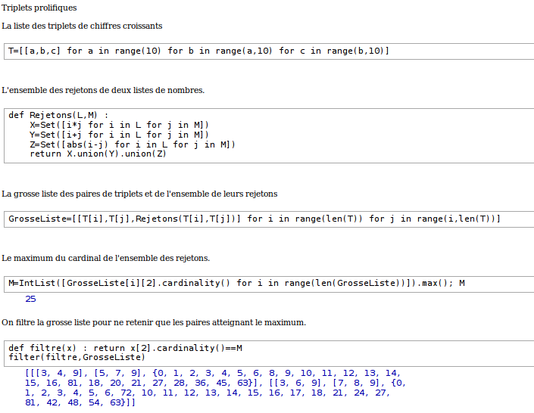
Task: Click the 'Triplets prolifiques' title text
Action: tap(39, 8)
